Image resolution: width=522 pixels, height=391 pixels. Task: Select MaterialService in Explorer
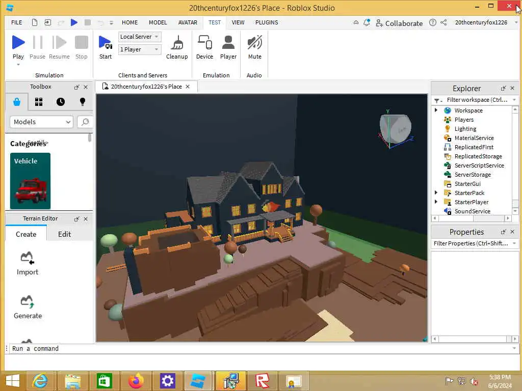(474, 138)
